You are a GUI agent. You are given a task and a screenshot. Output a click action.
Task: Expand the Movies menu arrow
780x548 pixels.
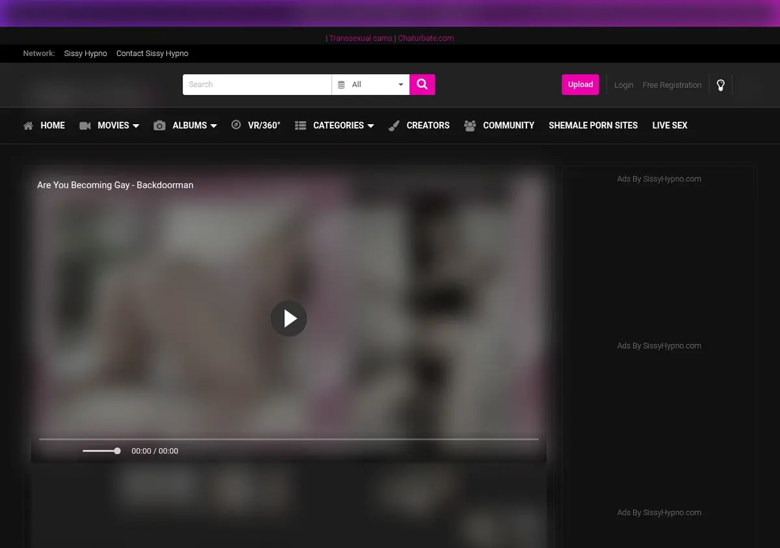pyautogui.click(x=136, y=126)
